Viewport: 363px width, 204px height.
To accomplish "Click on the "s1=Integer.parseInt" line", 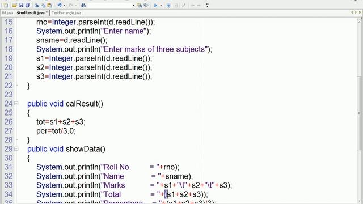I will click(x=94, y=58).
